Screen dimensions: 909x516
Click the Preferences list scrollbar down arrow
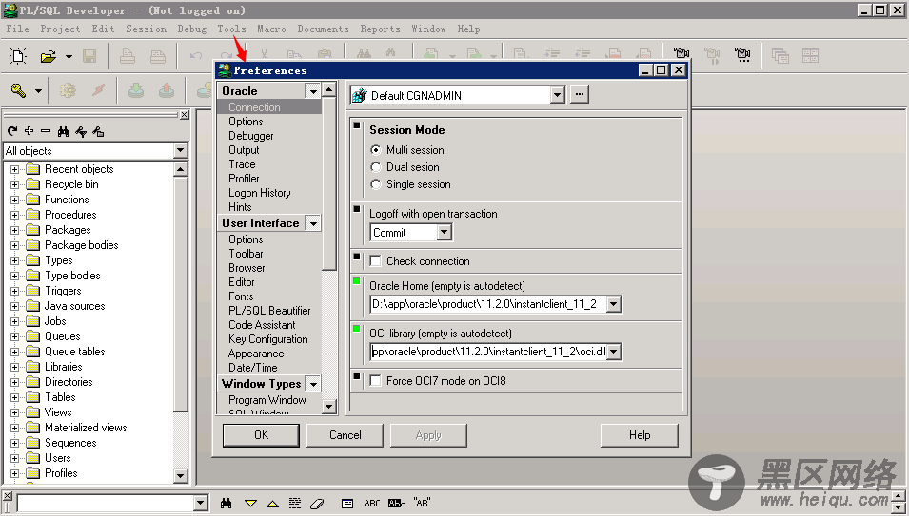pos(329,406)
